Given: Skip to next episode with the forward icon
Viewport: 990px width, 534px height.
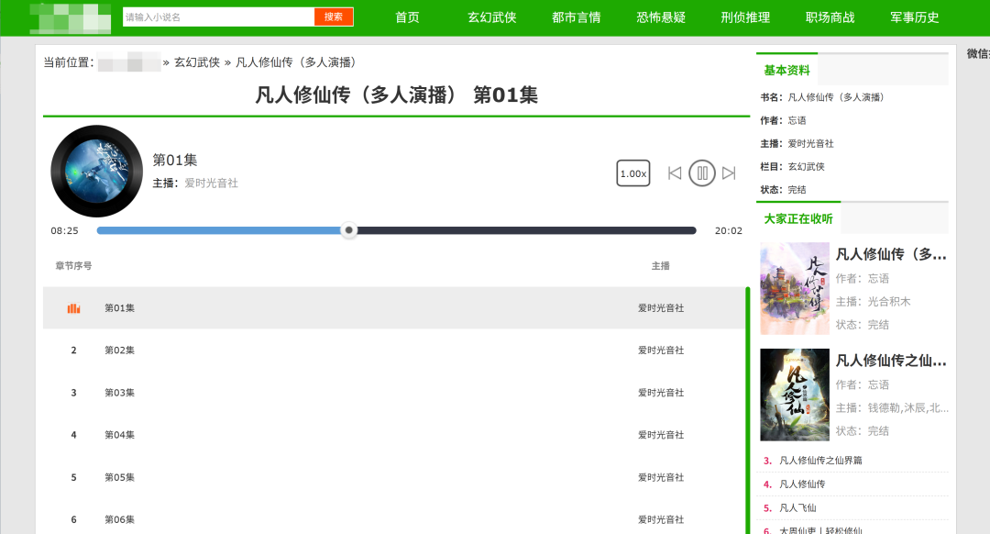Looking at the screenshot, I should point(729,172).
